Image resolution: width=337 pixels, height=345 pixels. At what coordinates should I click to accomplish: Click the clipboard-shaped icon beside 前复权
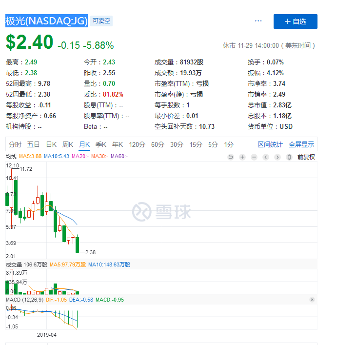click(x=289, y=157)
